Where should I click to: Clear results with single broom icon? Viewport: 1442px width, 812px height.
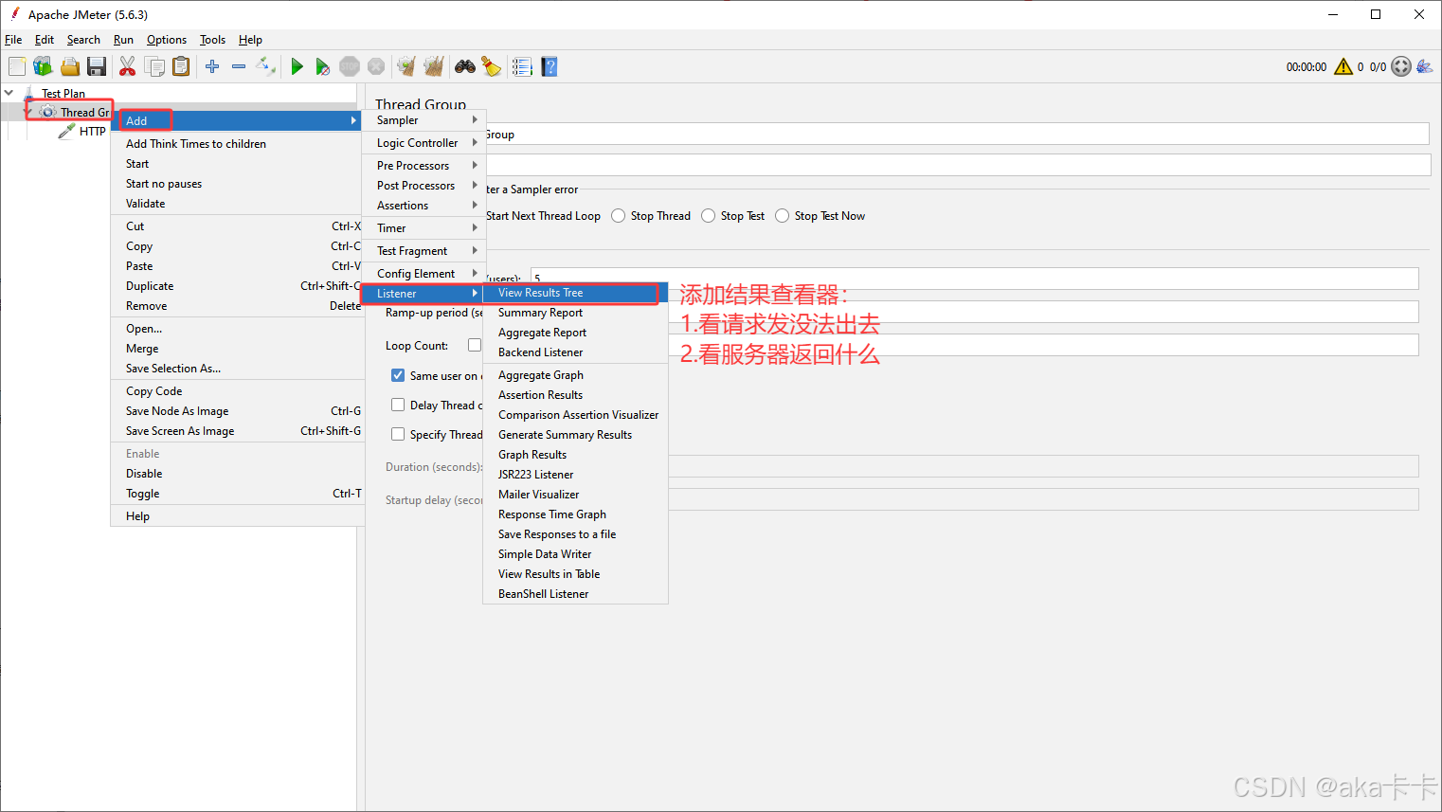pos(406,66)
